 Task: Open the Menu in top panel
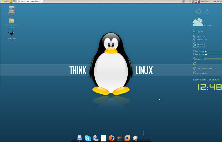tap(5, 2)
